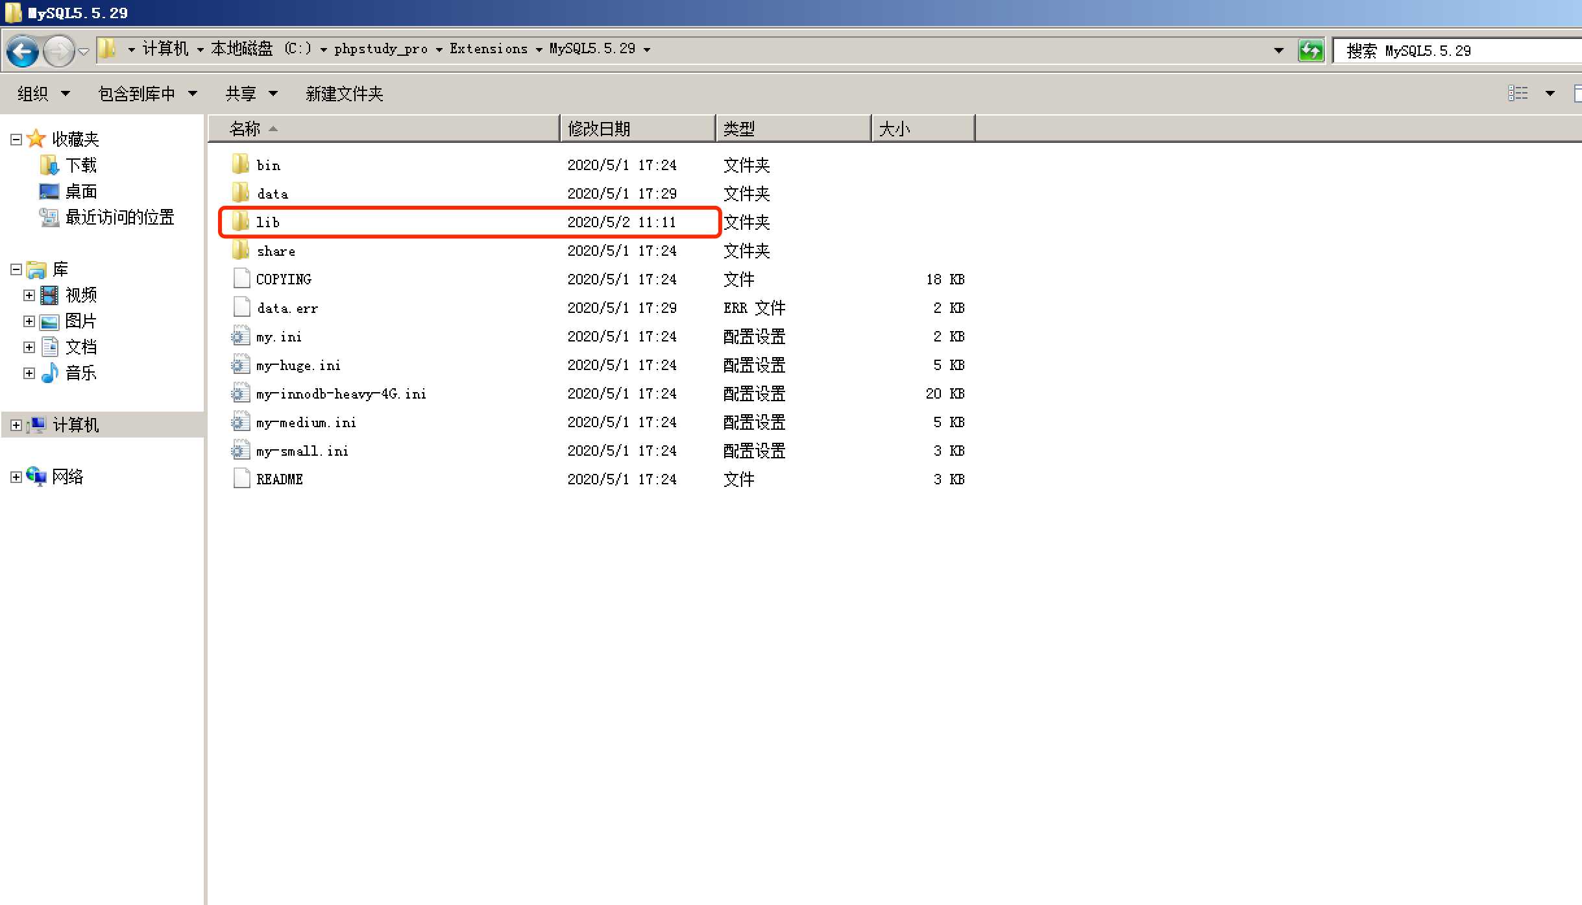Select the data folder icon
Image resolution: width=1582 pixels, height=905 pixels.
tap(240, 193)
